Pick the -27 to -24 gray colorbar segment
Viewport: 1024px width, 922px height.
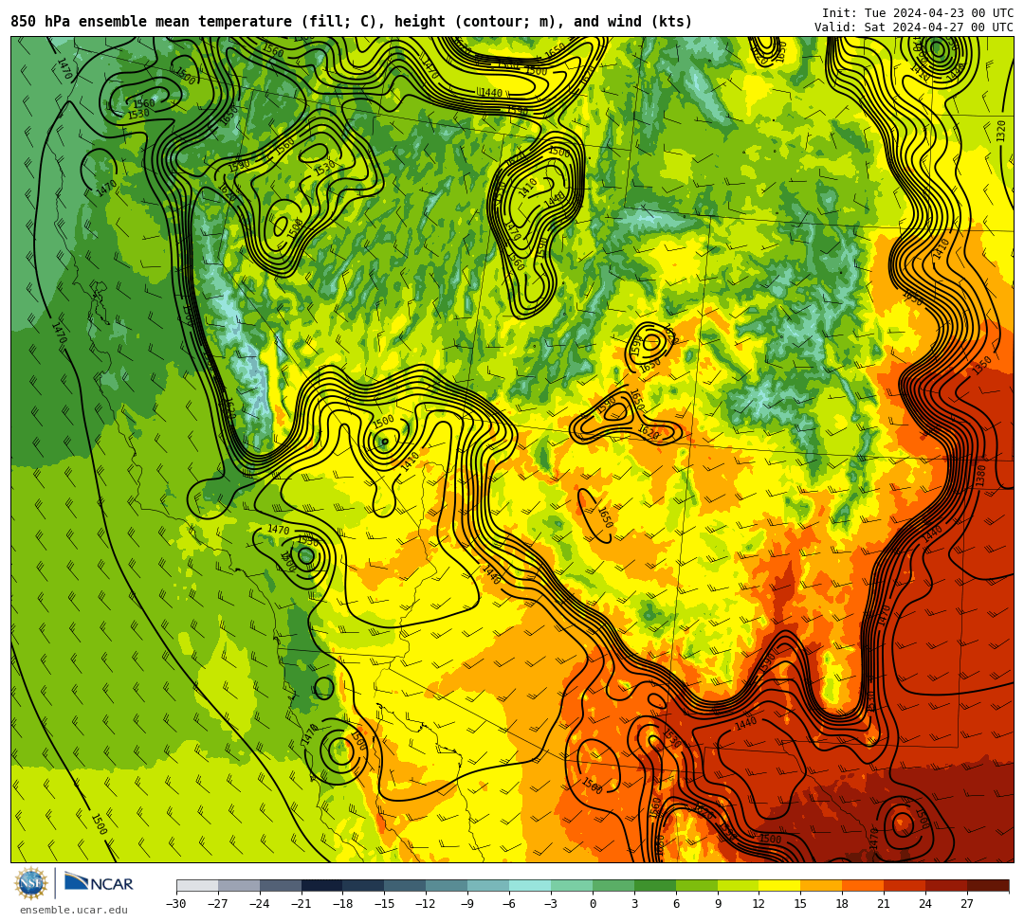coord(239,885)
